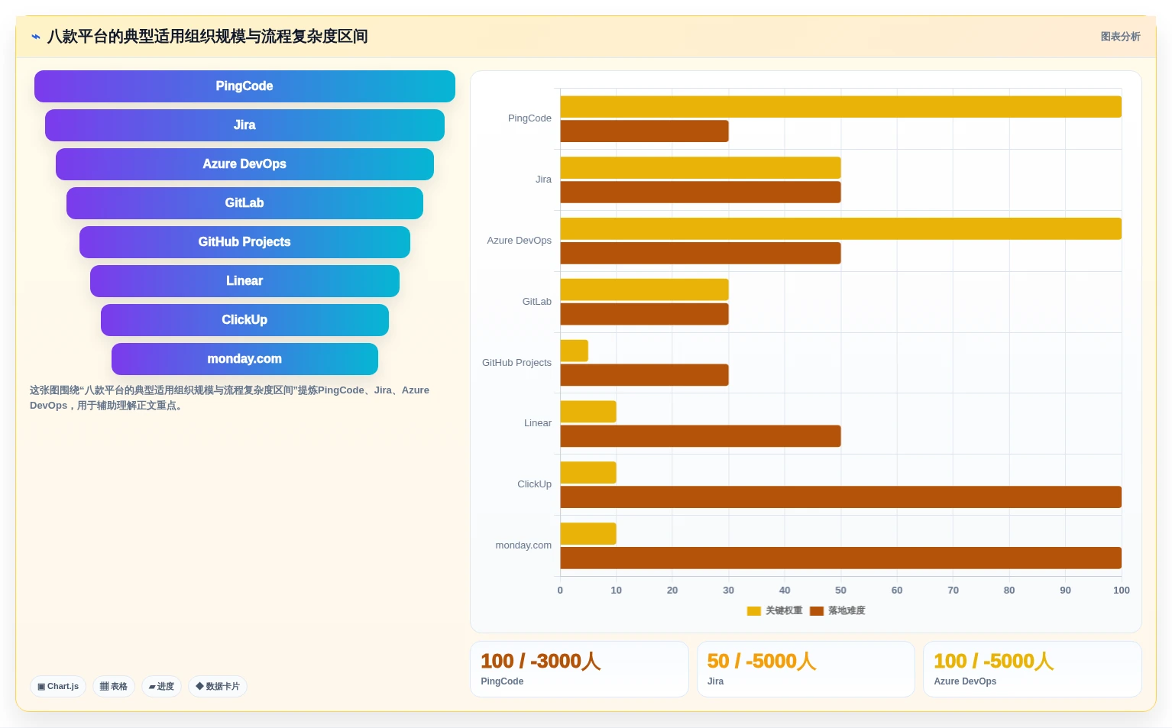Click PingCode brown 落地难度 bar

point(644,131)
